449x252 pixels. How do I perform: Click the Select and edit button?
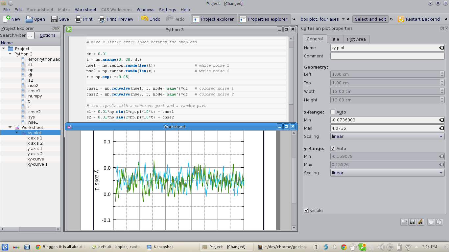370,19
